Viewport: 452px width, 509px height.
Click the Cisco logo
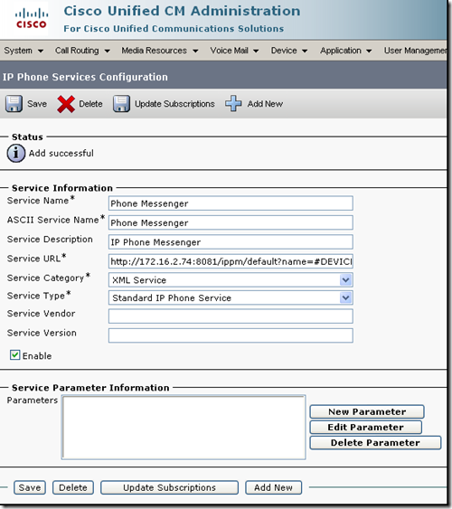point(32,19)
